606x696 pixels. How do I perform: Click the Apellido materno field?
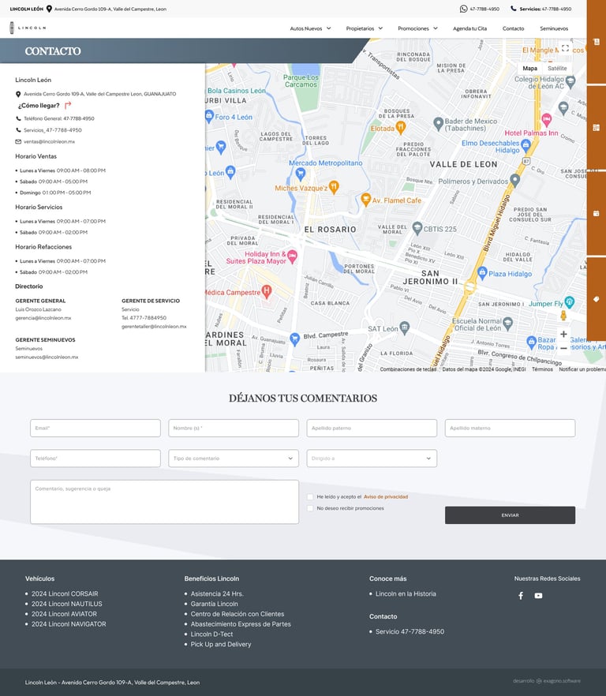tap(510, 428)
